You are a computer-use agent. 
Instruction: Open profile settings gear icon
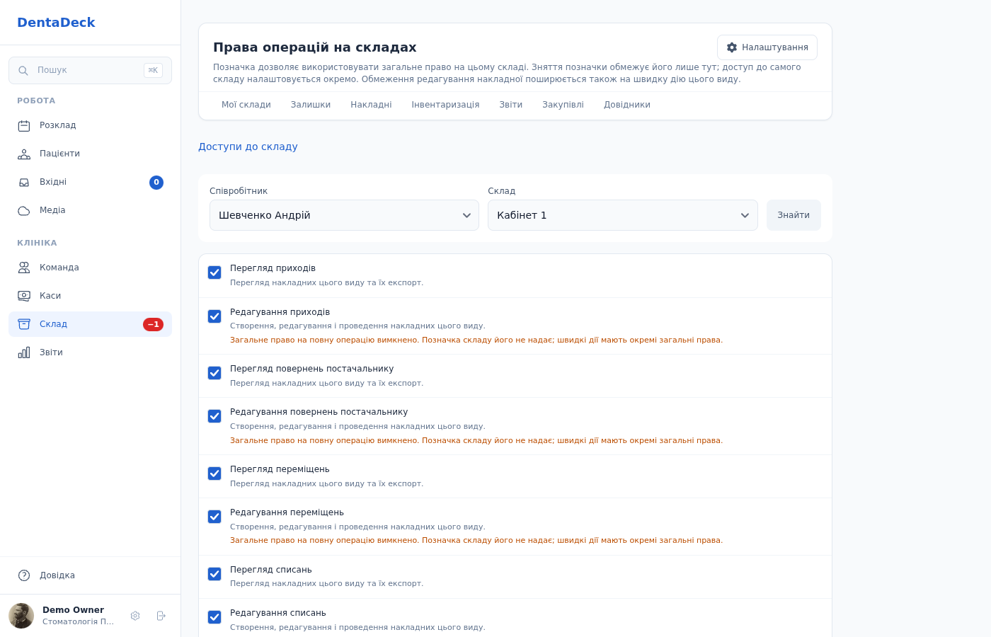pyautogui.click(x=135, y=616)
